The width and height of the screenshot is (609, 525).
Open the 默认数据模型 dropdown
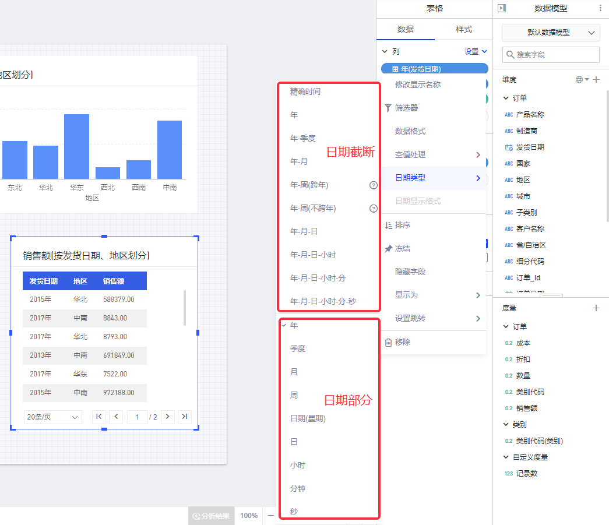pos(551,33)
